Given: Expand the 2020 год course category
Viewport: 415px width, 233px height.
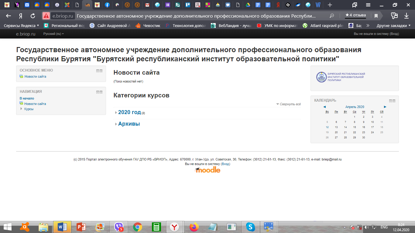Looking at the screenshot, I should [129, 113].
